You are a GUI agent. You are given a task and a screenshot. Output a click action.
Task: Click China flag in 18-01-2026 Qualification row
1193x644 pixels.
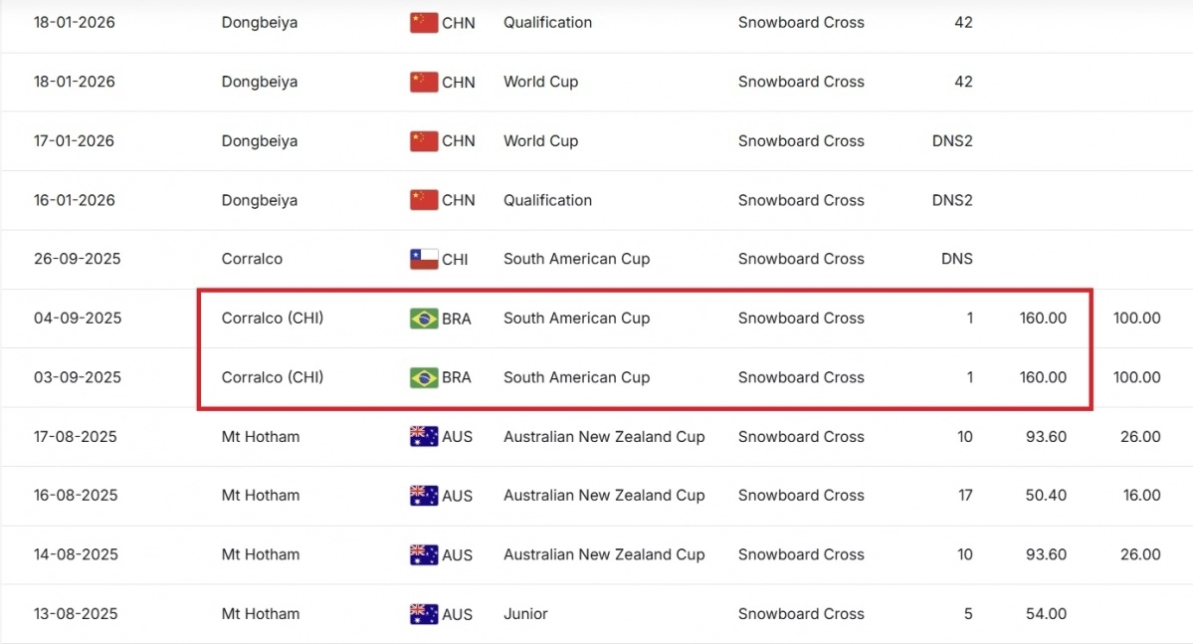coord(423,23)
